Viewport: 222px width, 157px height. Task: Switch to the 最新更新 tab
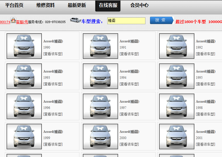(77, 5)
